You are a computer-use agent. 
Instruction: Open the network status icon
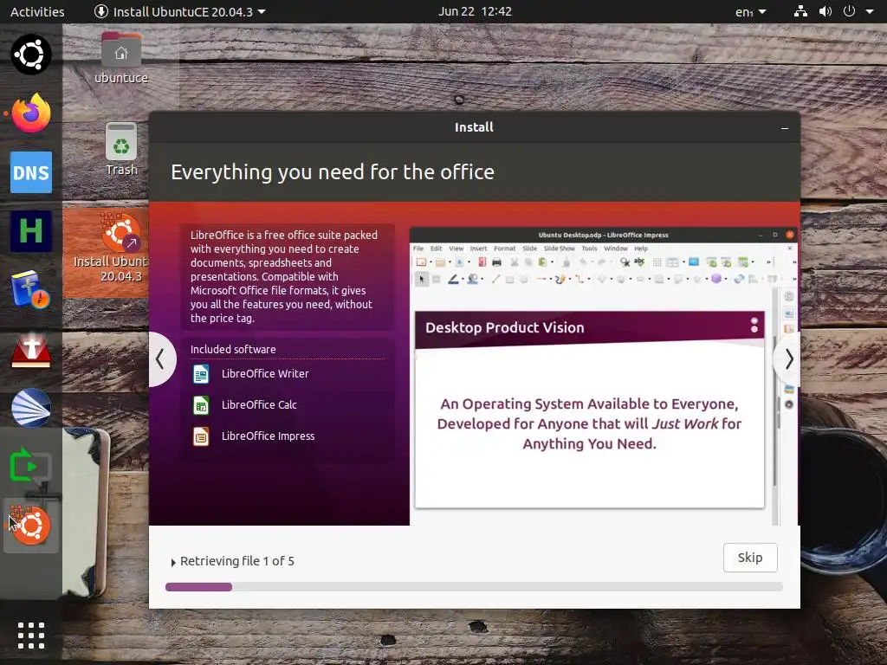coord(800,11)
